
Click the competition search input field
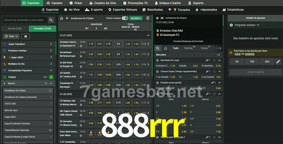point(24,20)
